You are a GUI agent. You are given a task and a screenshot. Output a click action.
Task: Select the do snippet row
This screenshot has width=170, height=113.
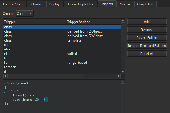click(62, 45)
